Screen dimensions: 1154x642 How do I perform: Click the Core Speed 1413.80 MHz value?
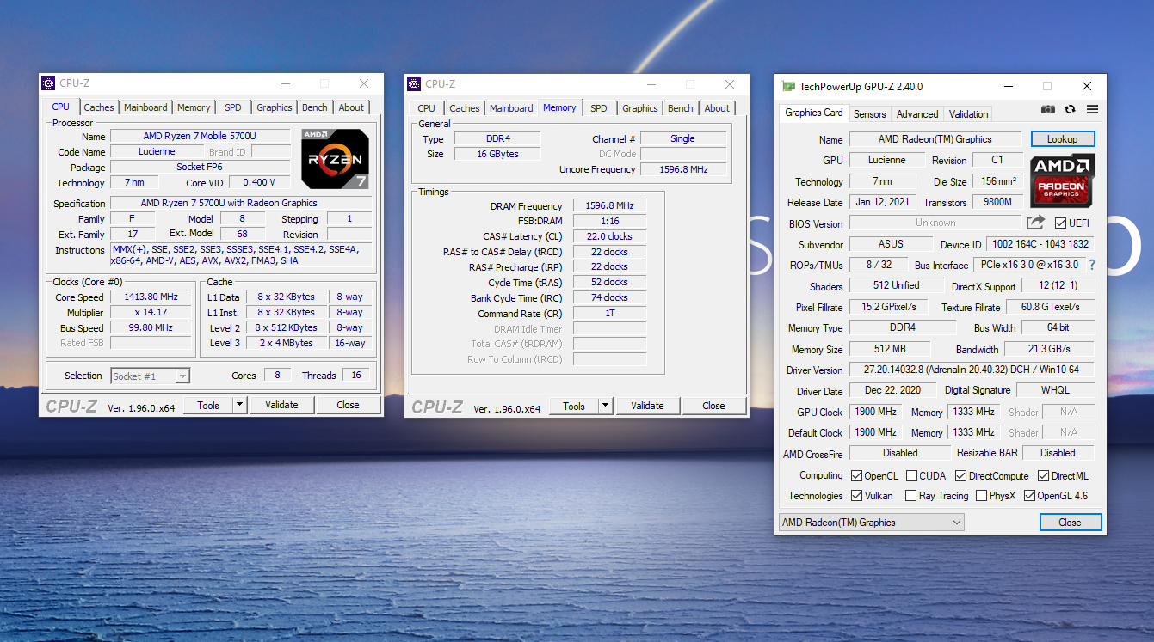150,297
